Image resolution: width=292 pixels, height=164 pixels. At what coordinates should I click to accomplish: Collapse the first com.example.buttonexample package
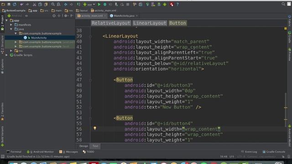16,33
